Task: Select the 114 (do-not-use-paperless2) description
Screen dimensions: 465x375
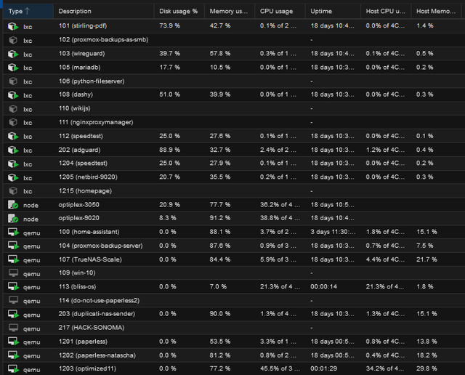Action: click(x=99, y=301)
